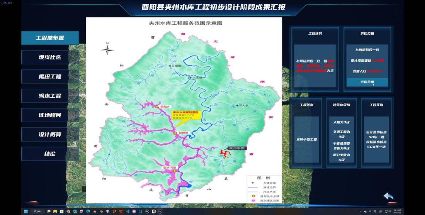Go to the 结论 section
This screenshot has height=215, width=425.
point(50,154)
